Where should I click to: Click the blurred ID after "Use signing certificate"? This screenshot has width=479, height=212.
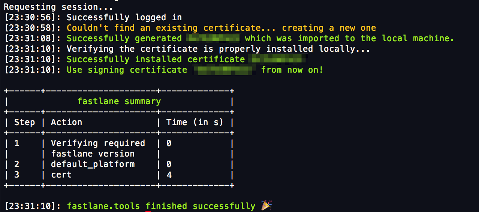(x=224, y=70)
